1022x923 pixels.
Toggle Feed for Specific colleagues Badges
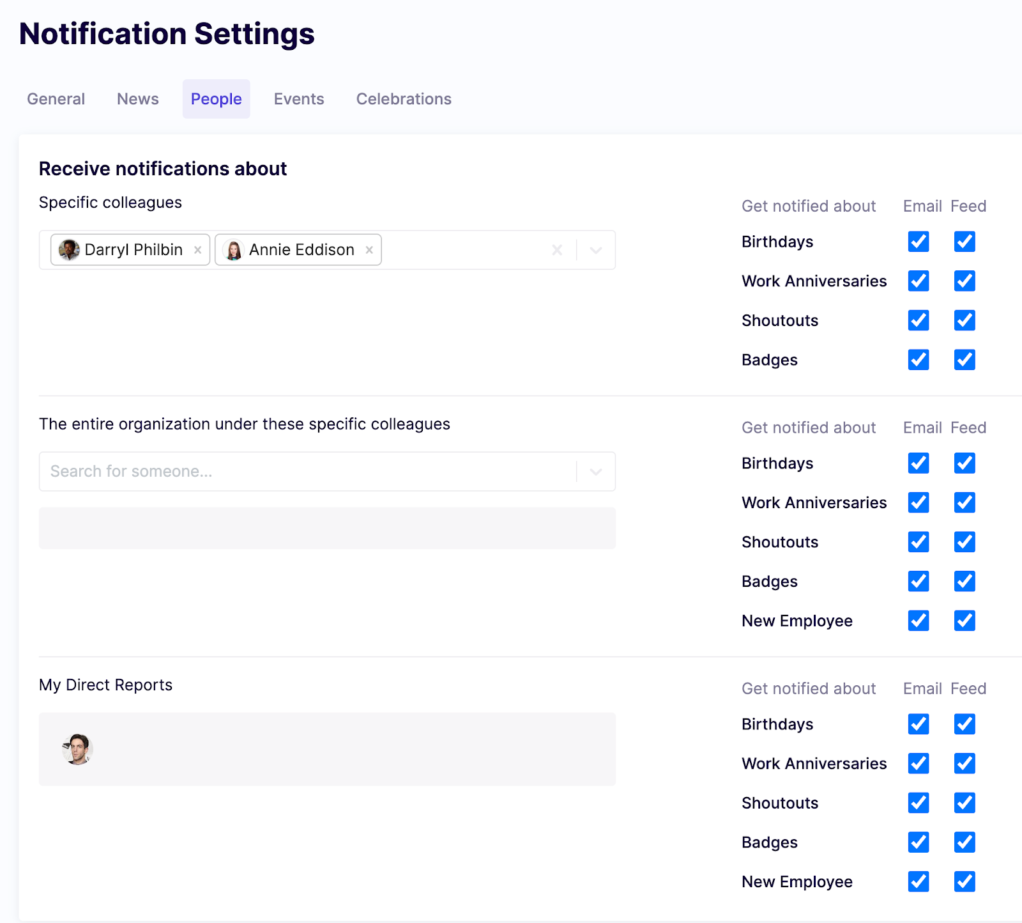coord(965,360)
